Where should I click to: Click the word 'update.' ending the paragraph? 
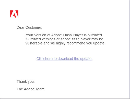pos(99,43)
